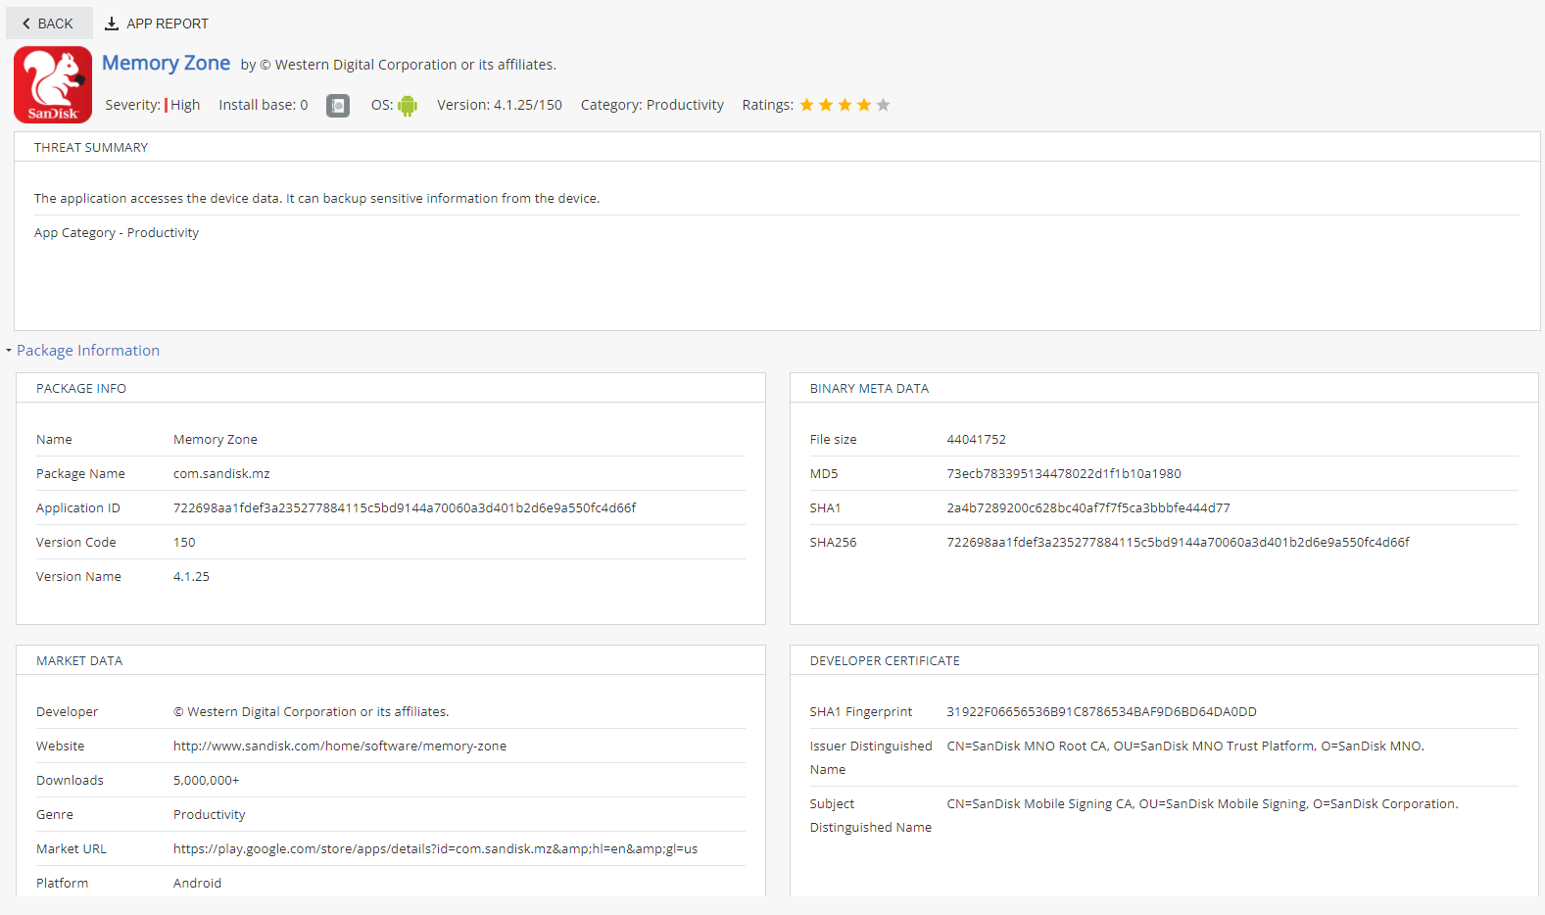Click the Subject Distinguished Name value
Screen dimensions: 1545x915
tap(1202, 804)
